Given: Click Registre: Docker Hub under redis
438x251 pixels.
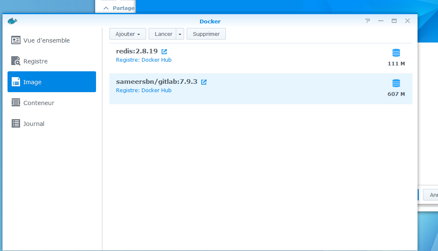Looking at the screenshot, I should (x=144, y=60).
